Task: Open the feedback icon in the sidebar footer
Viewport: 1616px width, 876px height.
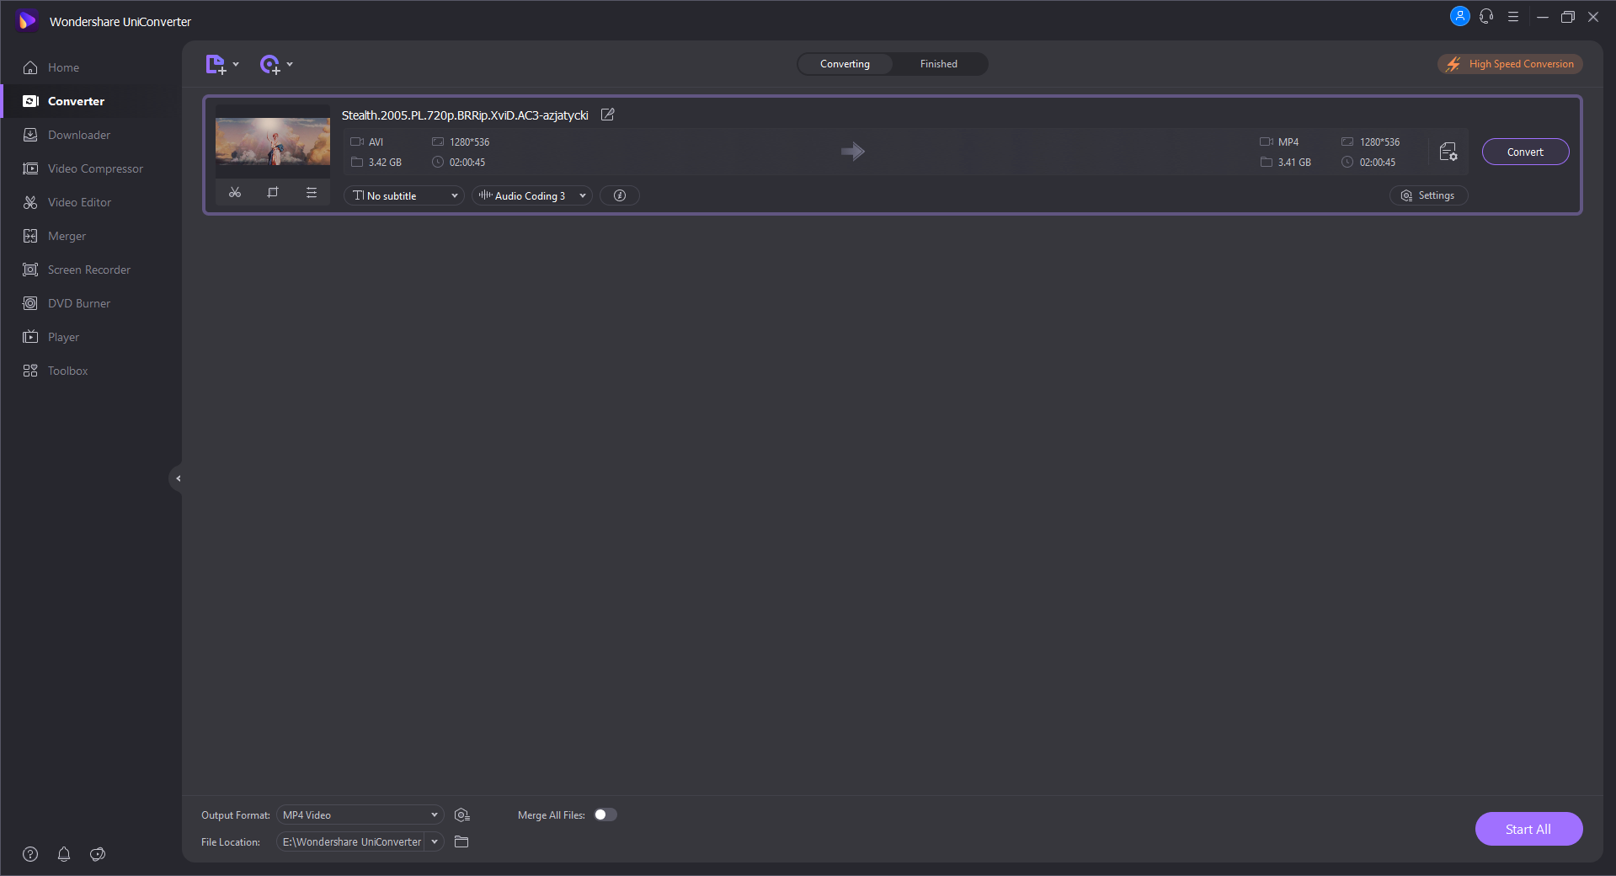Action: pos(98,854)
